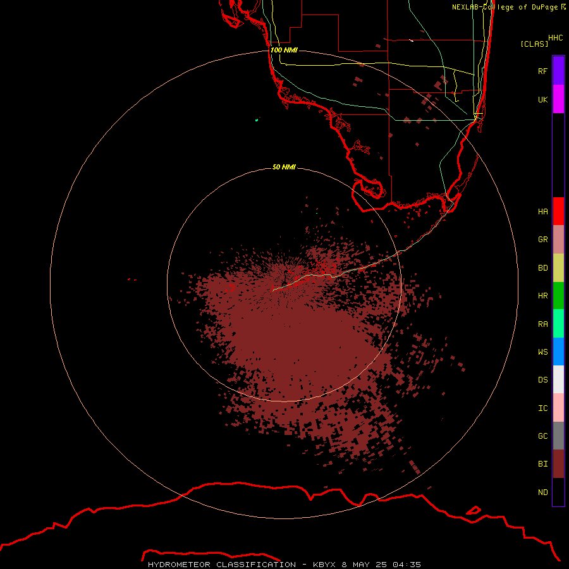Click the small green rain echo offshore
Image resolution: width=569 pixels, height=569 pixels.
(257, 119)
